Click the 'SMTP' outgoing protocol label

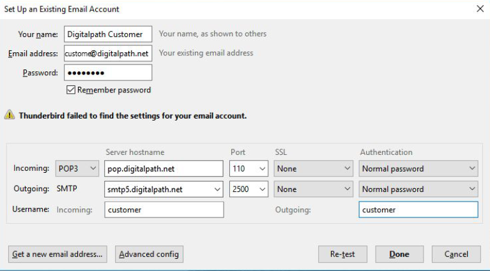[x=67, y=189]
